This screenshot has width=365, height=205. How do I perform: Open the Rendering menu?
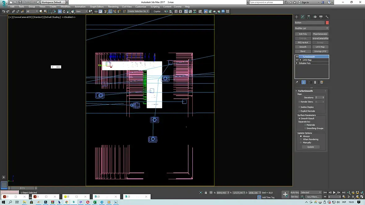[x=113, y=6]
